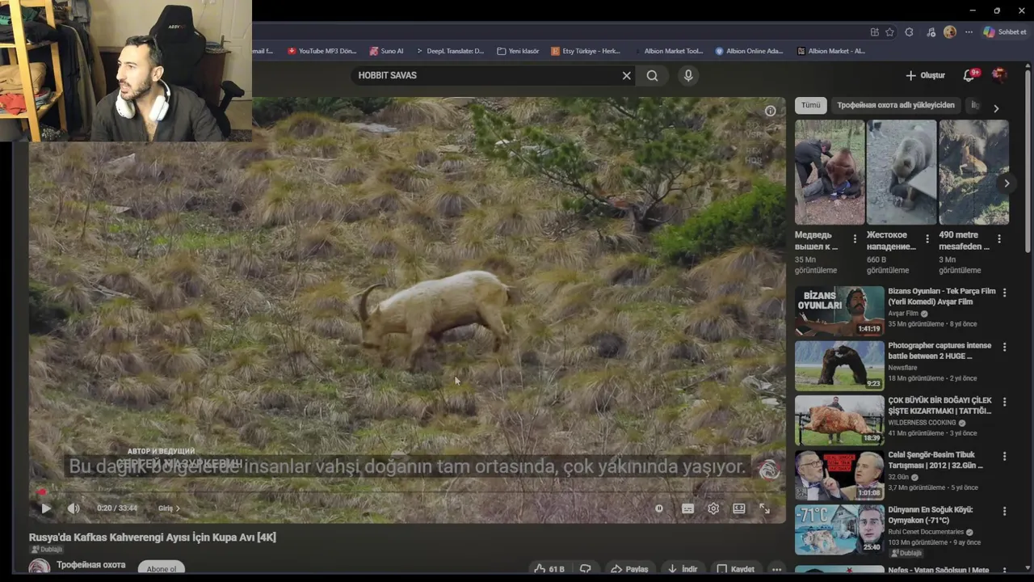Open 'Celal Şengör-Besim Tibuk Tartışması' video

pos(935,460)
